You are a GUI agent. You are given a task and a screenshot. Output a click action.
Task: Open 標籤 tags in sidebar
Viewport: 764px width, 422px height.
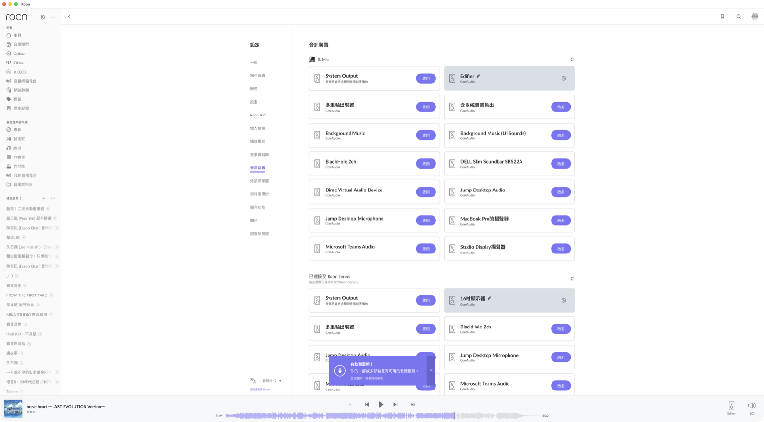(17, 99)
